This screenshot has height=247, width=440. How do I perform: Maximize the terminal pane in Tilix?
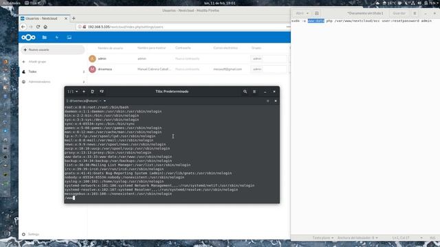coord(267,101)
